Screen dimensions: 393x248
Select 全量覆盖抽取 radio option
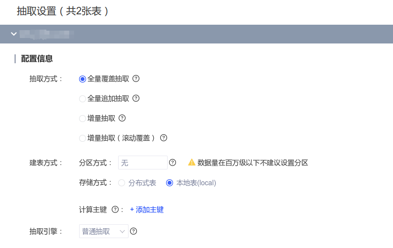pyautogui.click(x=83, y=79)
